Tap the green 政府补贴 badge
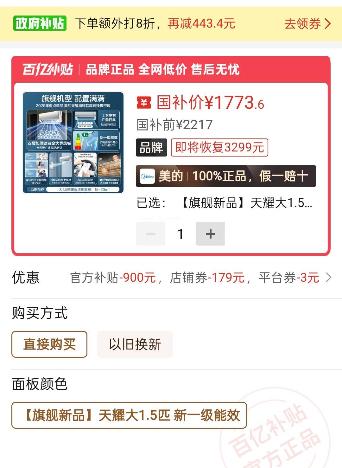Screen dimensions: 342x468 (40, 23)
